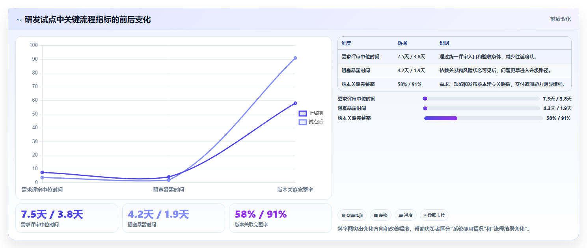
Task: Click the 说明 column header
Action: click(444, 43)
